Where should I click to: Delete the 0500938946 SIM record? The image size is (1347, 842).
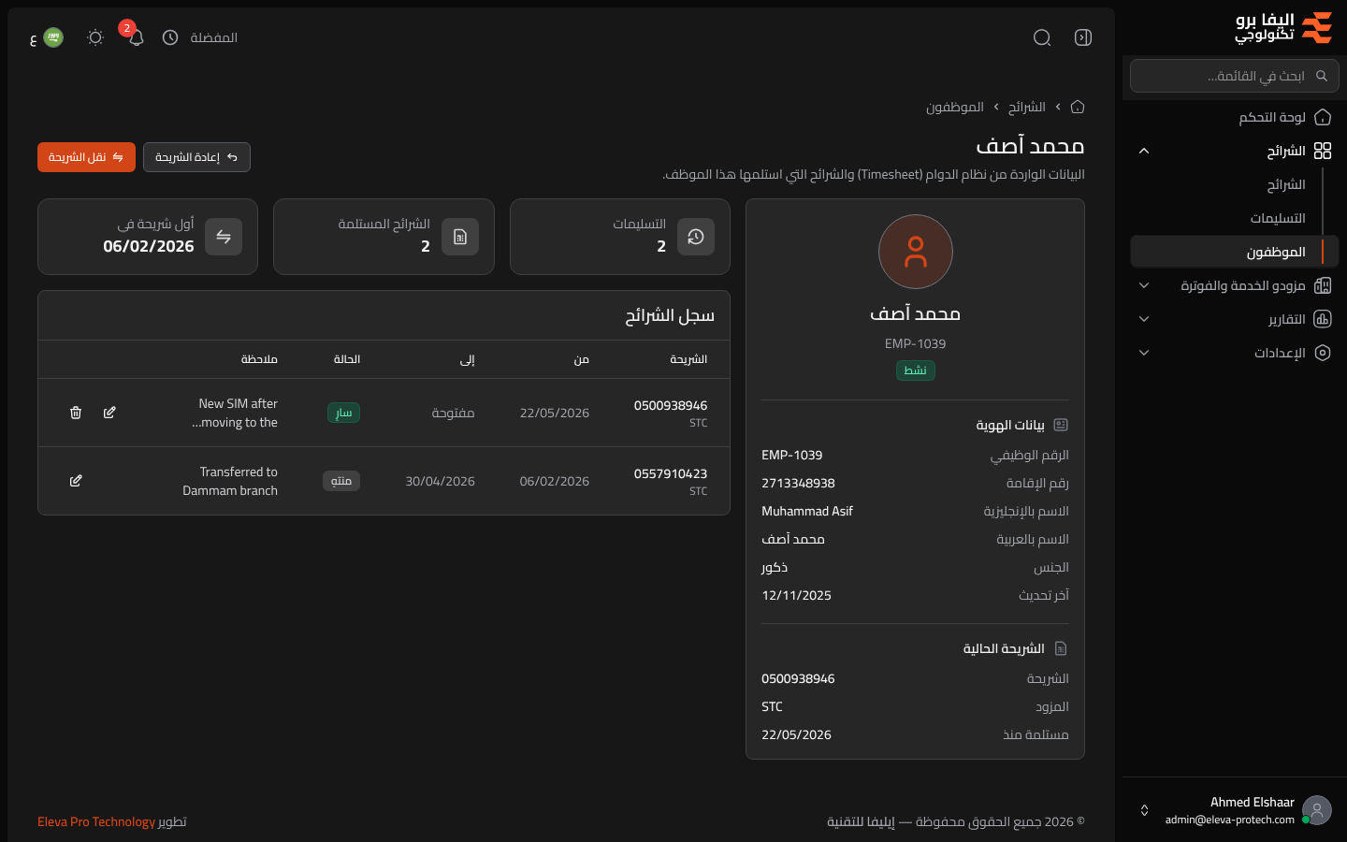[x=76, y=413]
